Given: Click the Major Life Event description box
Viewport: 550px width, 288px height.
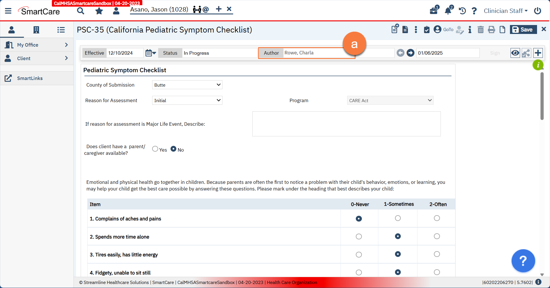Looking at the screenshot, I should tap(346, 124).
